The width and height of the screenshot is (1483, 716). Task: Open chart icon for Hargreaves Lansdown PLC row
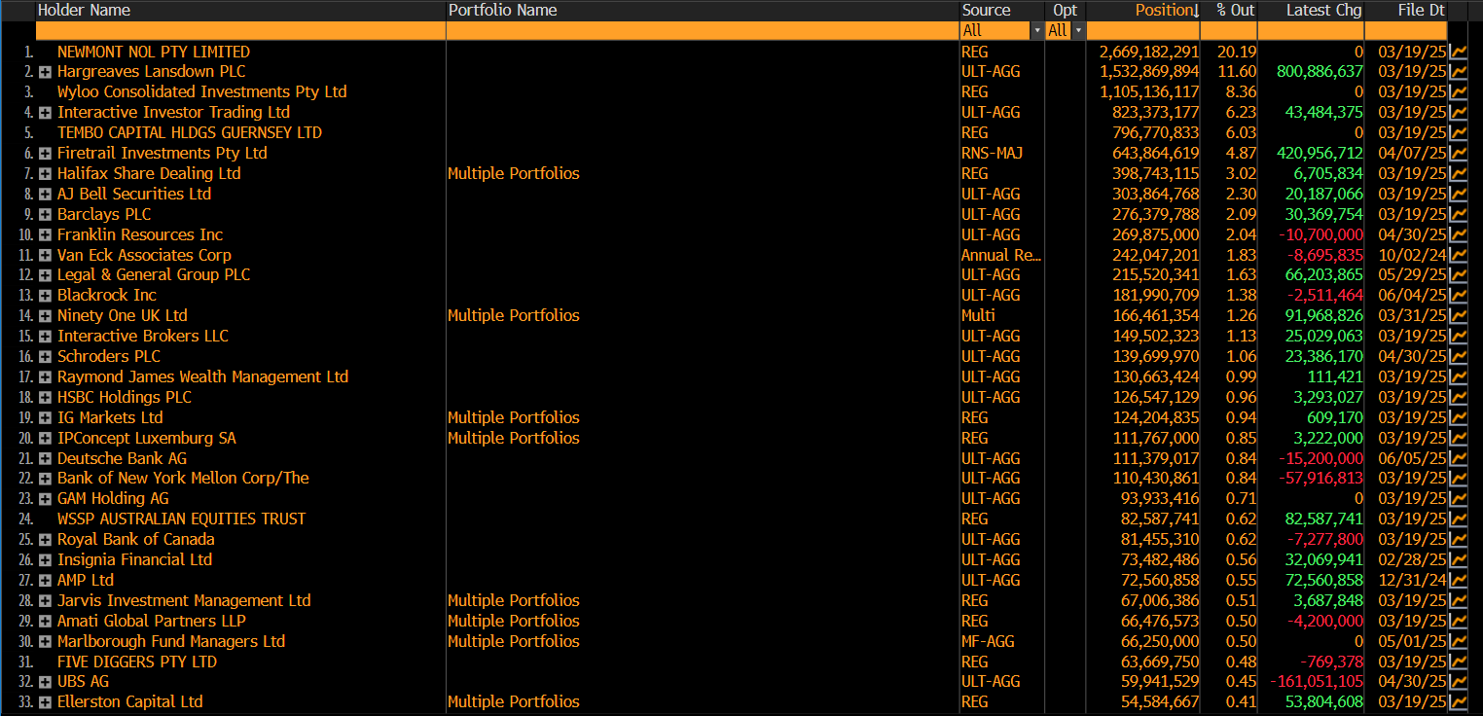point(1458,72)
